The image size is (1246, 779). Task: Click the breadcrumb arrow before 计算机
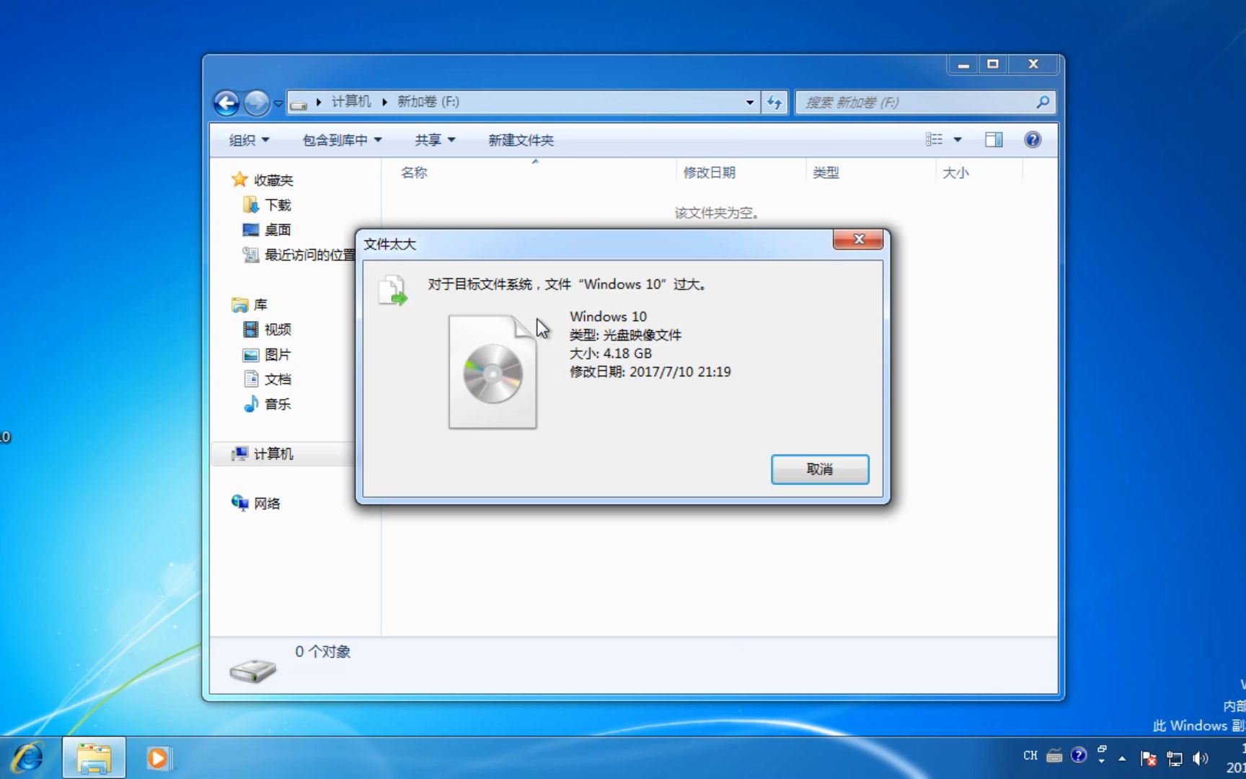[x=319, y=102]
